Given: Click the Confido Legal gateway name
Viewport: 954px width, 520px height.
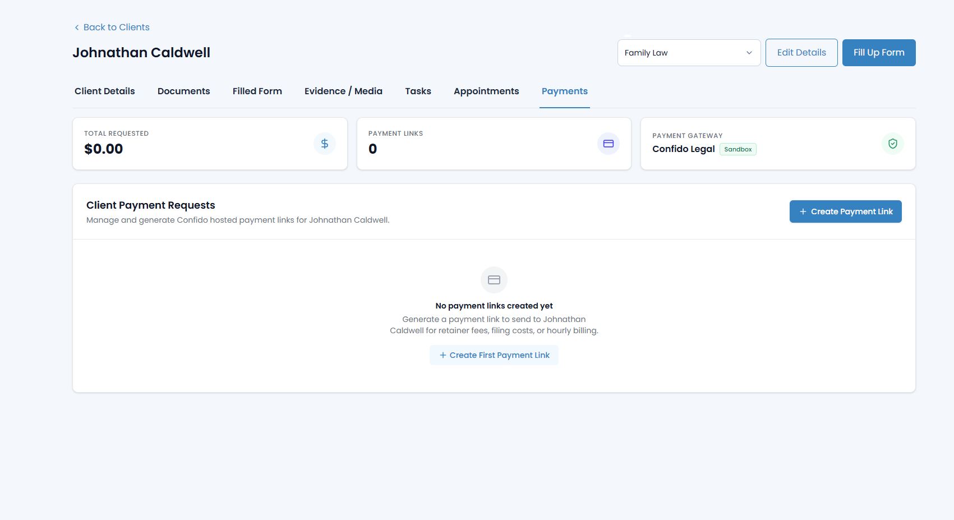Looking at the screenshot, I should tap(684, 149).
